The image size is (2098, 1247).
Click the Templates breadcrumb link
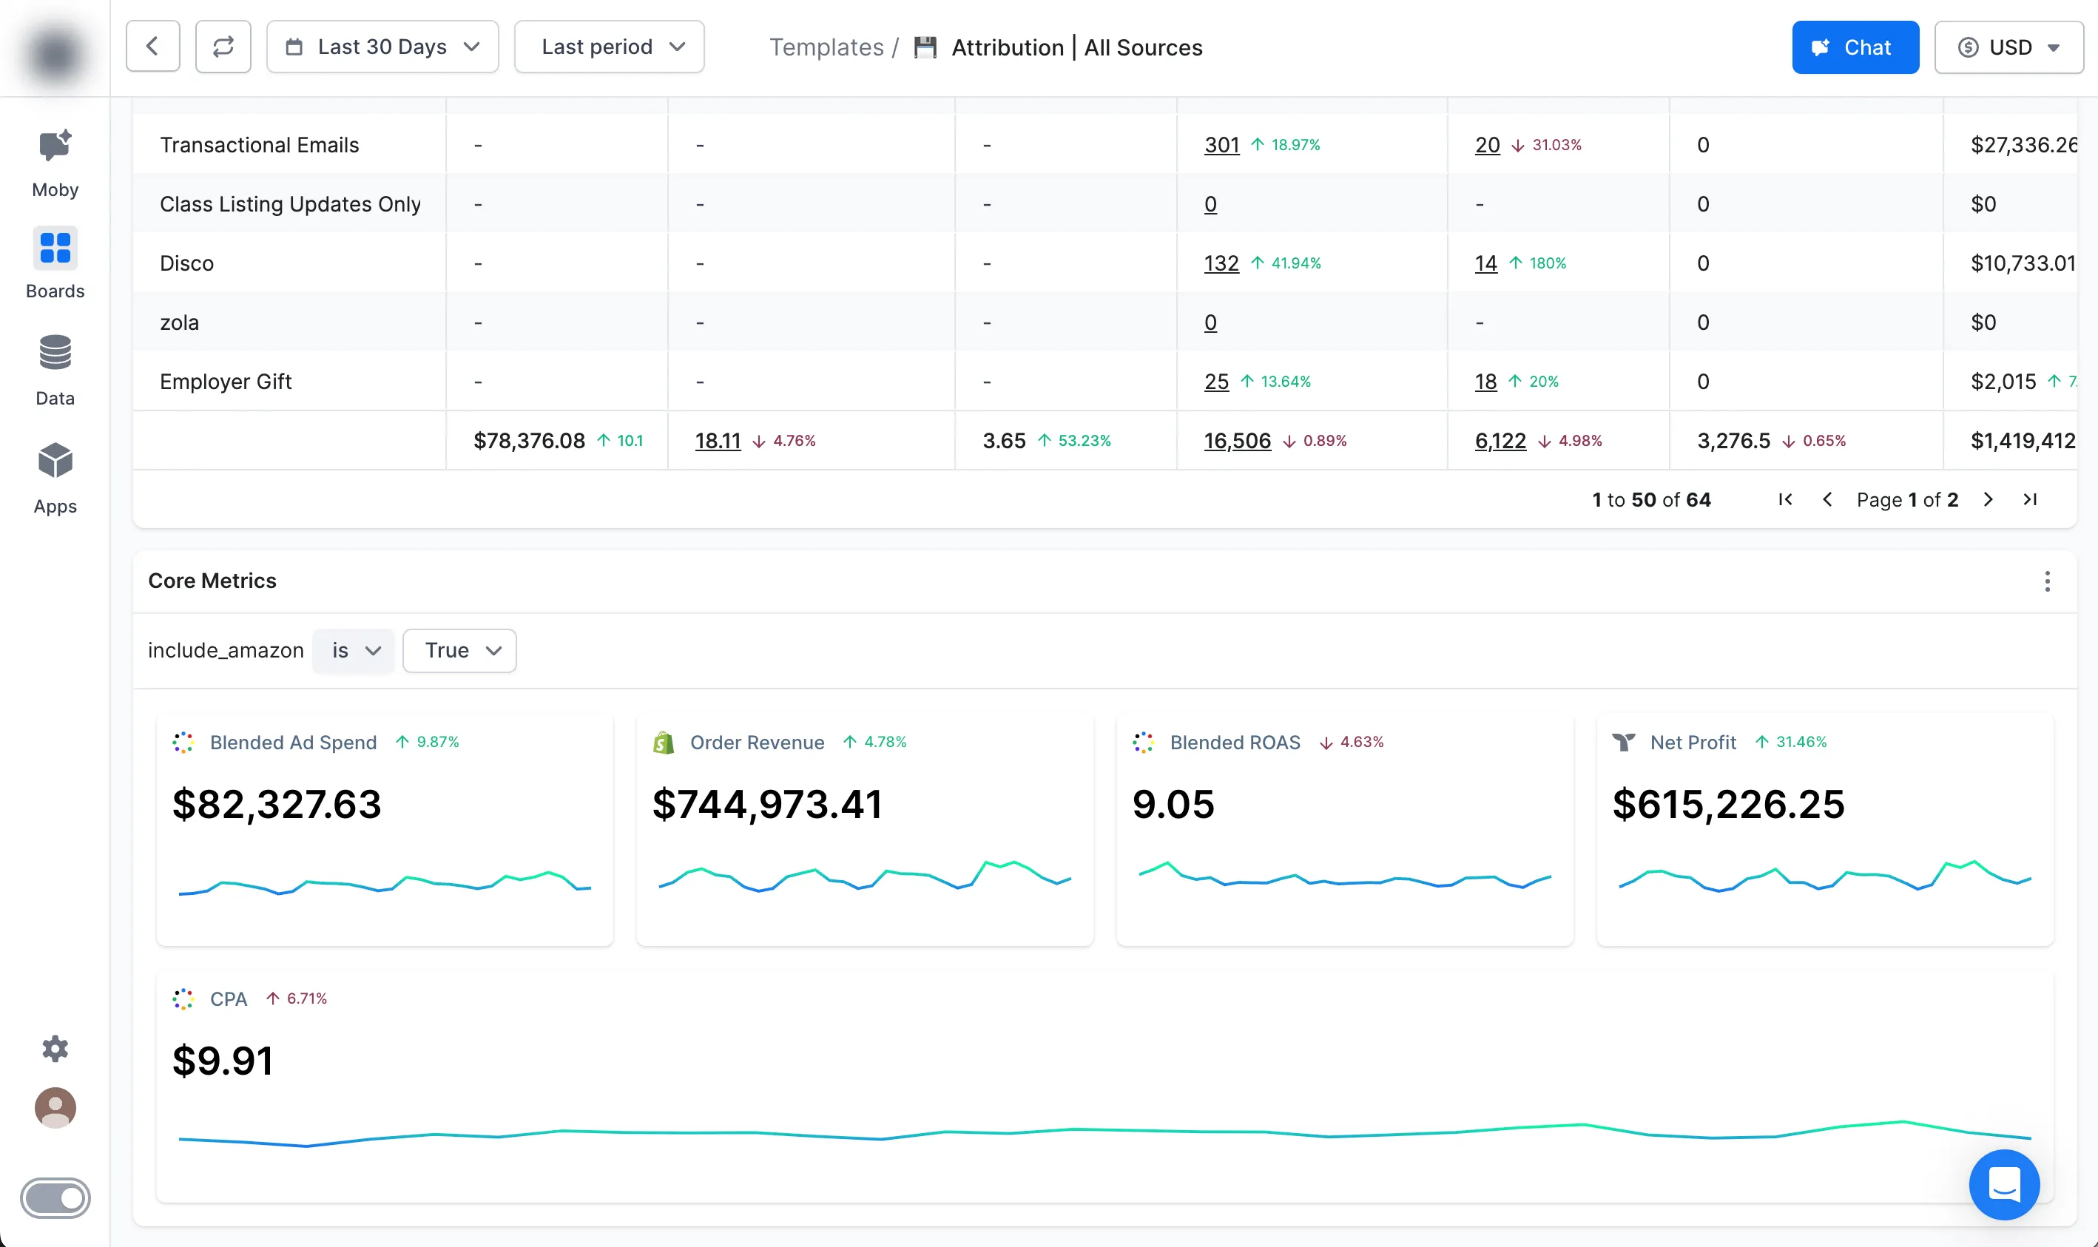click(826, 48)
